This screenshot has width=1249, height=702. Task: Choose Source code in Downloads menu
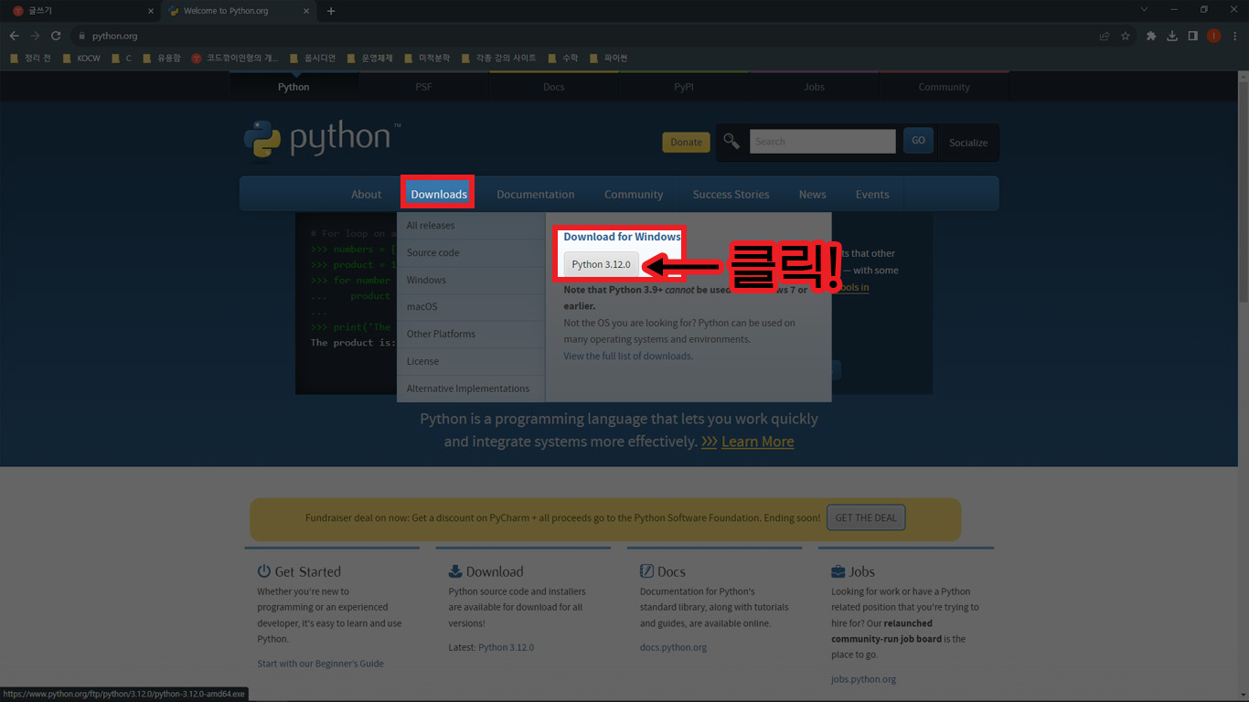click(471, 252)
